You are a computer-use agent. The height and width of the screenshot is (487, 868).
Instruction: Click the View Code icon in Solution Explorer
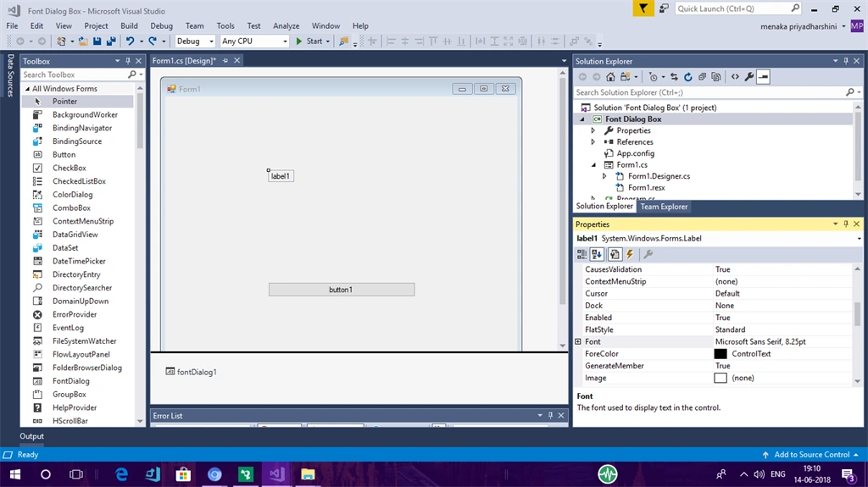click(735, 77)
